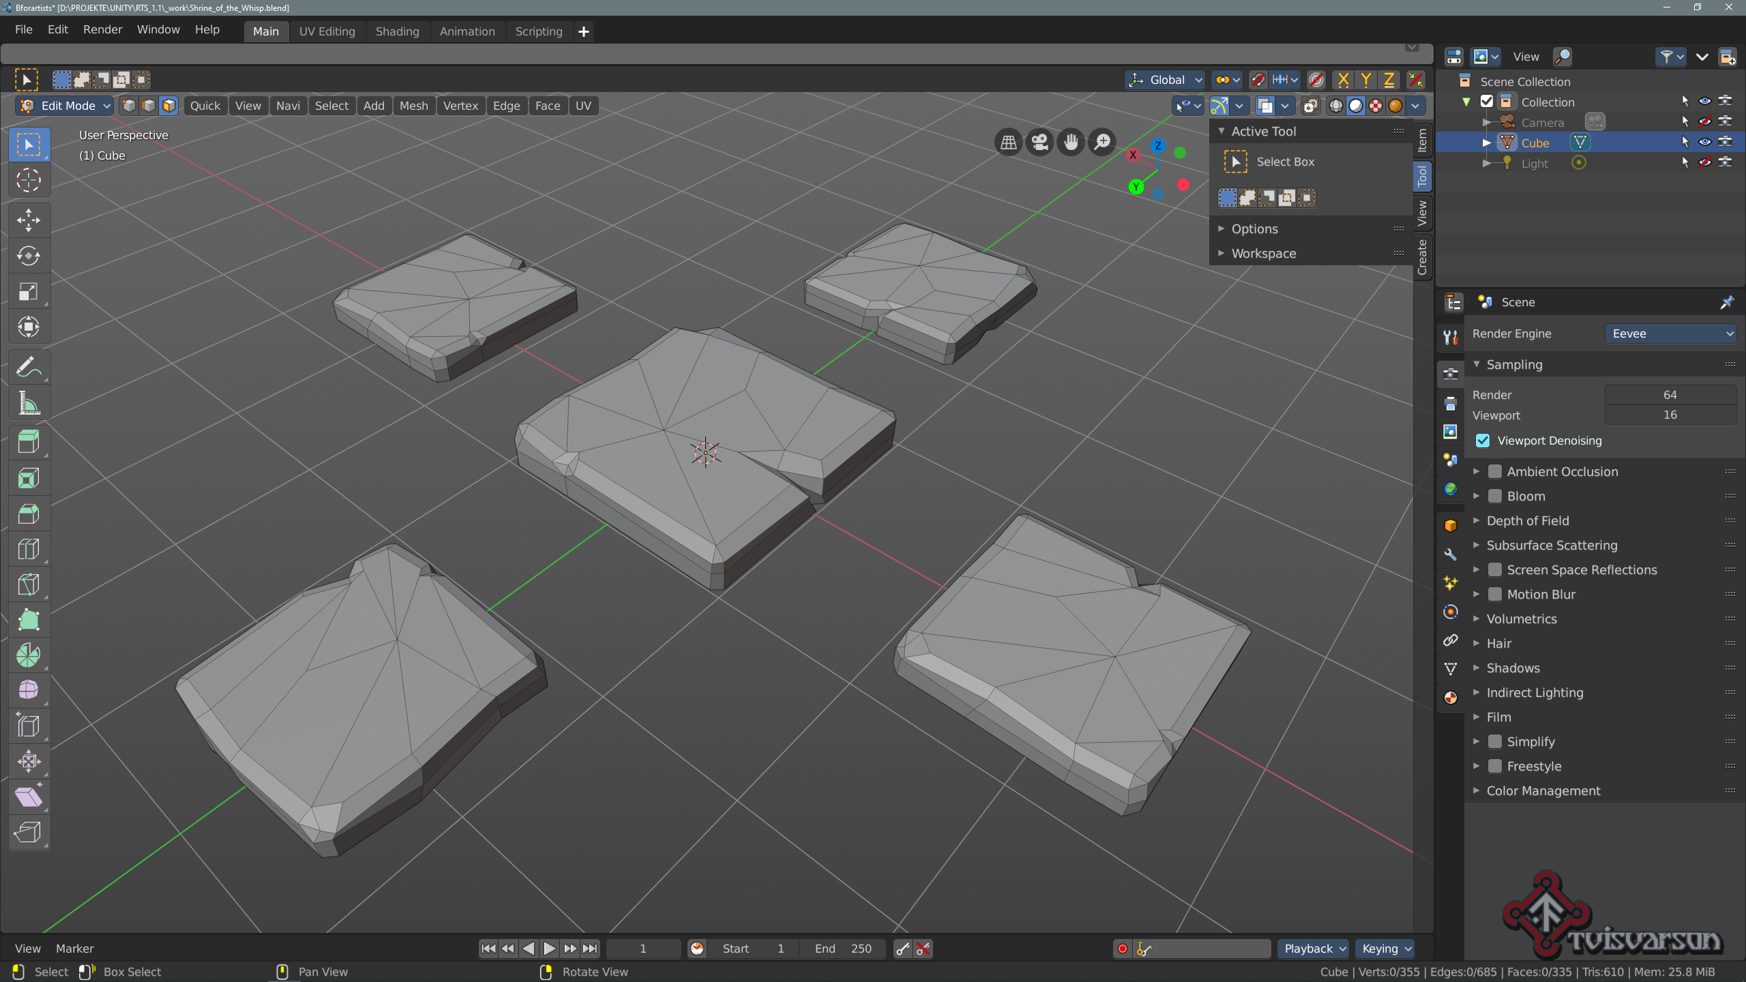Select the Move tool in left toolbar
The image size is (1746, 982).
pos(29,220)
